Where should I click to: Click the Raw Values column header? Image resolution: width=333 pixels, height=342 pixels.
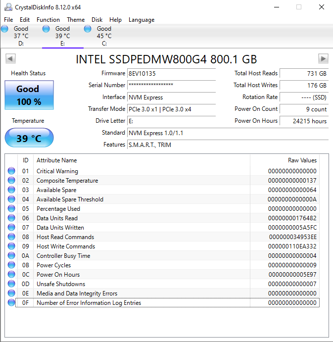click(302, 160)
